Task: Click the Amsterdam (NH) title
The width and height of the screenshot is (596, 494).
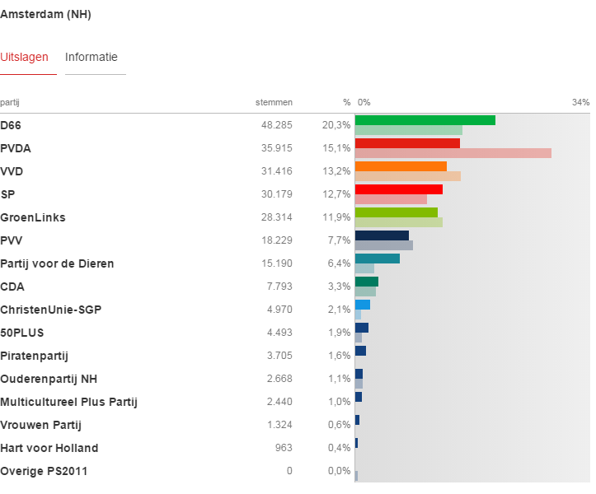Action: click(x=45, y=15)
